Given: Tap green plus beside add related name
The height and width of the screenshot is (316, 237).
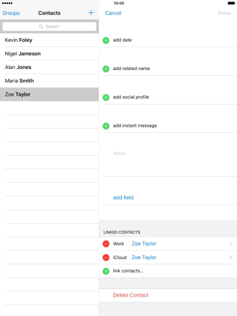Looking at the screenshot, I should pos(106,69).
